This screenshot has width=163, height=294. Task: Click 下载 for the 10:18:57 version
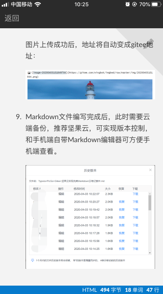click(x=135, y=218)
